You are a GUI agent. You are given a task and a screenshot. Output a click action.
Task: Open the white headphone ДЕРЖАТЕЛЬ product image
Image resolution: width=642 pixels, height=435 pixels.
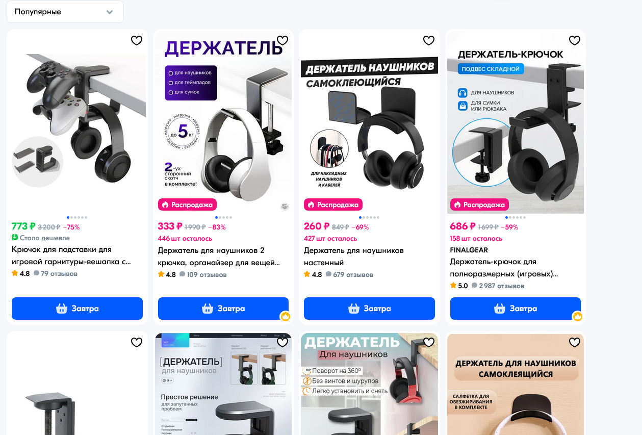pos(223,121)
